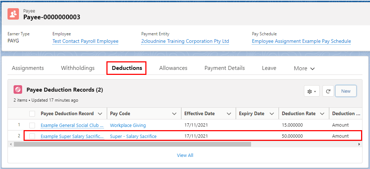The image size is (370, 169).
Task: Open Deduction Rate column dropdown arrow
Action: (322, 114)
